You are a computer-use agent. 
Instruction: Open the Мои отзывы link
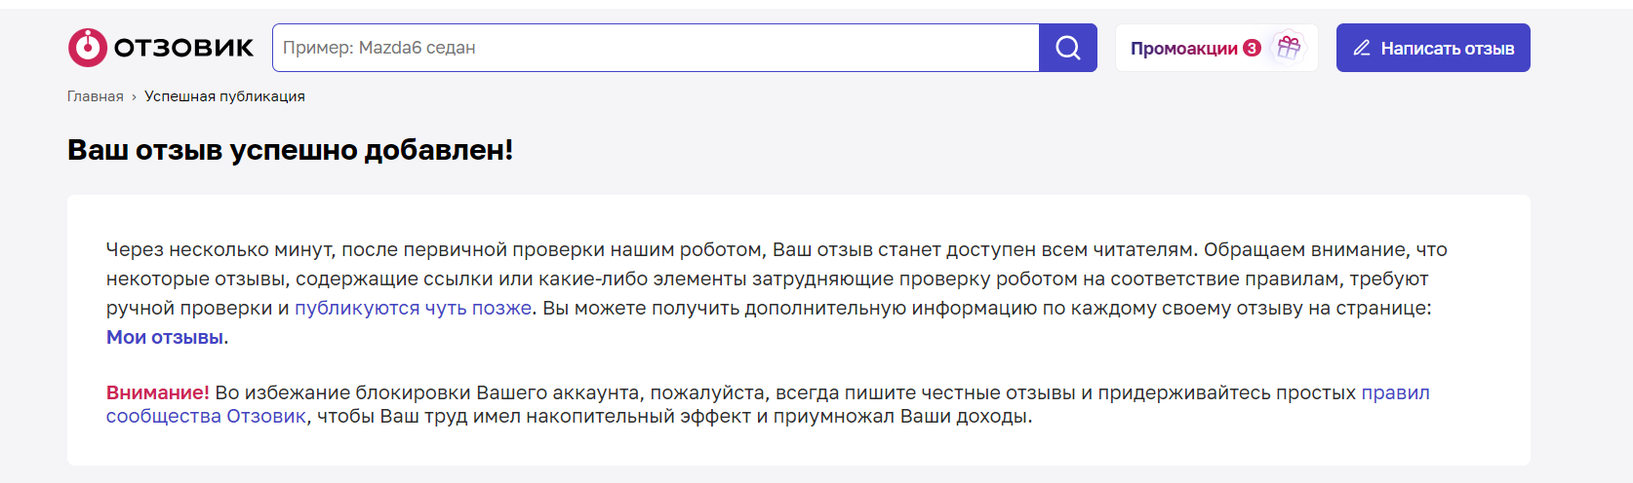coord(165,337)
